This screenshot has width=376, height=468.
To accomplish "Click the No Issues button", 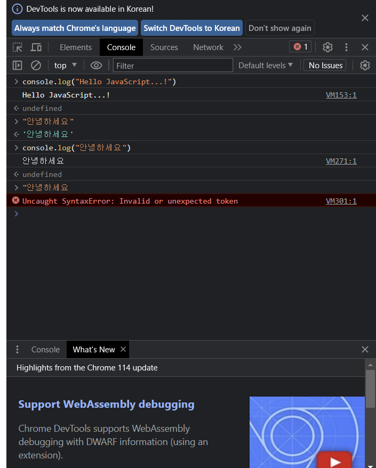I will (x=325, y=66).
